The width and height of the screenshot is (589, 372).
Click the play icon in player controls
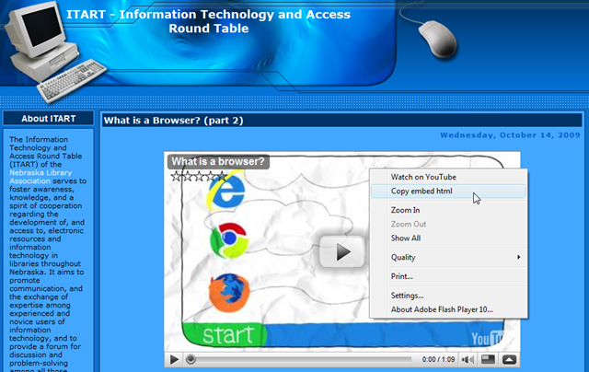174,360
